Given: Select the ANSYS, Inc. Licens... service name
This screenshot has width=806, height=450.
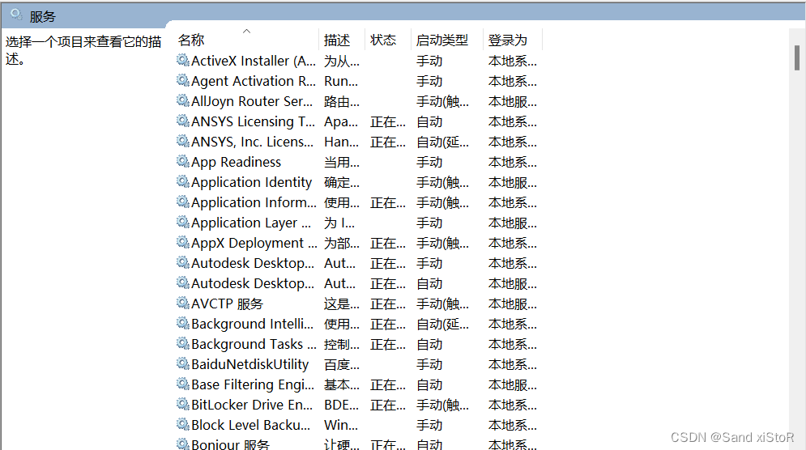Looking at the screenshot, I should [252, 142].
